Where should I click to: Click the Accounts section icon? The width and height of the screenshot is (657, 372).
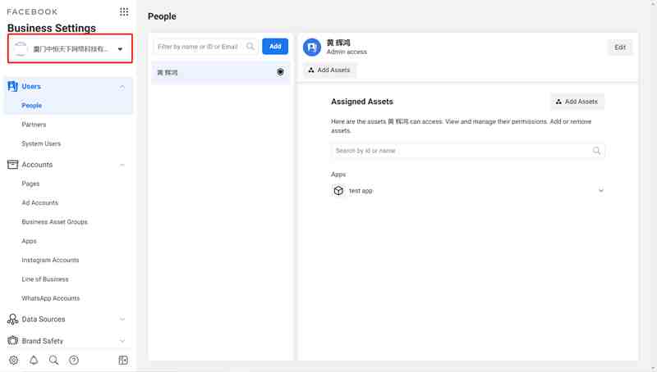pos(13,164)
